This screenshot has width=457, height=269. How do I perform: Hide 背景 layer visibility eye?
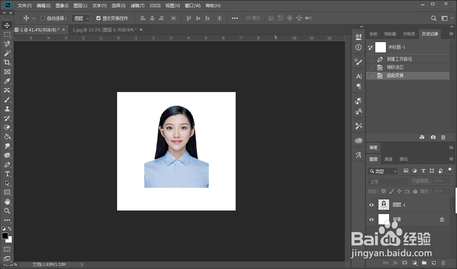pyautogui.click(x=371, y=219)
